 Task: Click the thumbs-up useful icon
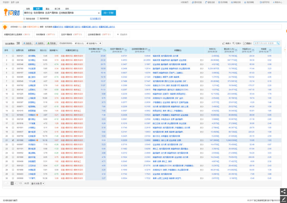click(224, 43)
